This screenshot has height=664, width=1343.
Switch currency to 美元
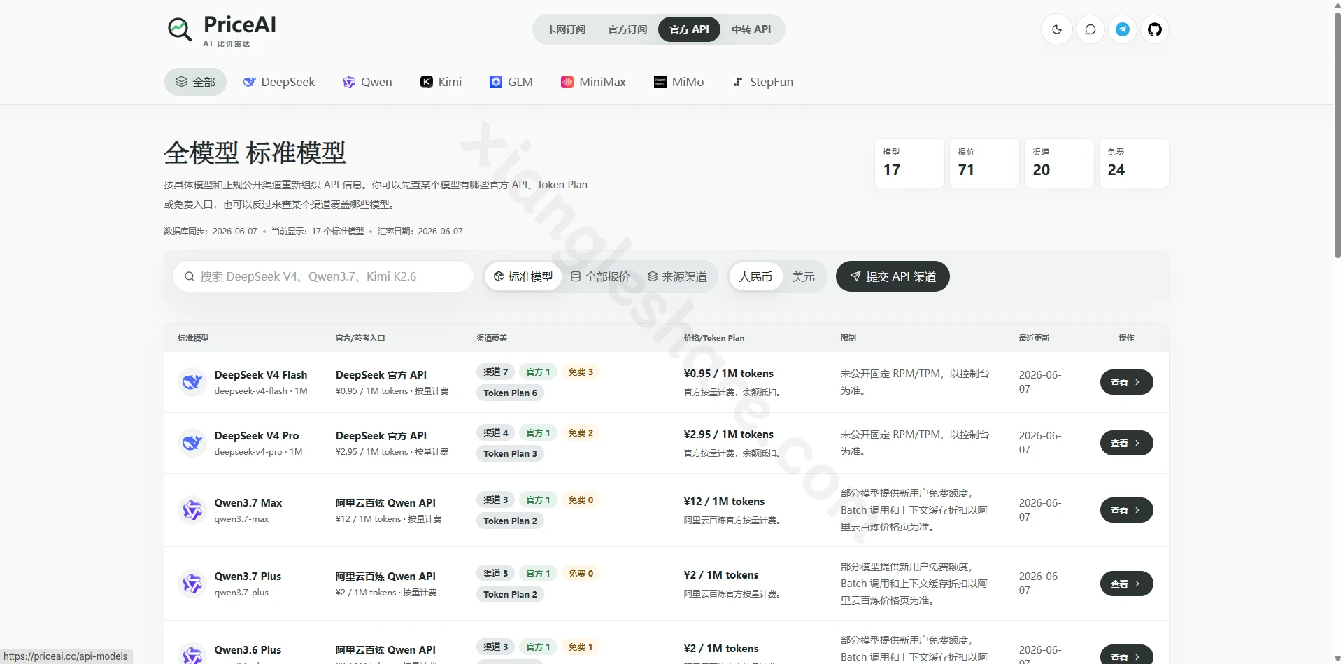tap(803, 276)
